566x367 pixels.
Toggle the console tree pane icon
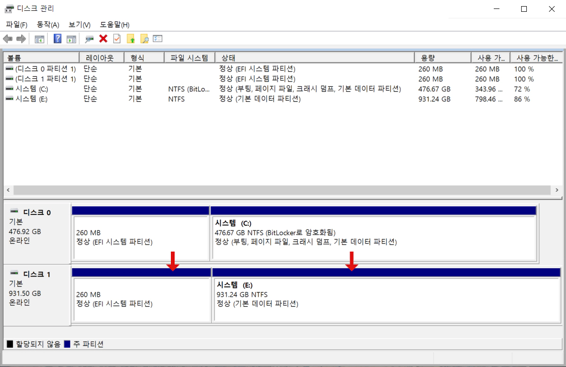(x=40, y=39)
